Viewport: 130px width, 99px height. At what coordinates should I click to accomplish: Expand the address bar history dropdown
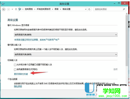click(86, 9)
